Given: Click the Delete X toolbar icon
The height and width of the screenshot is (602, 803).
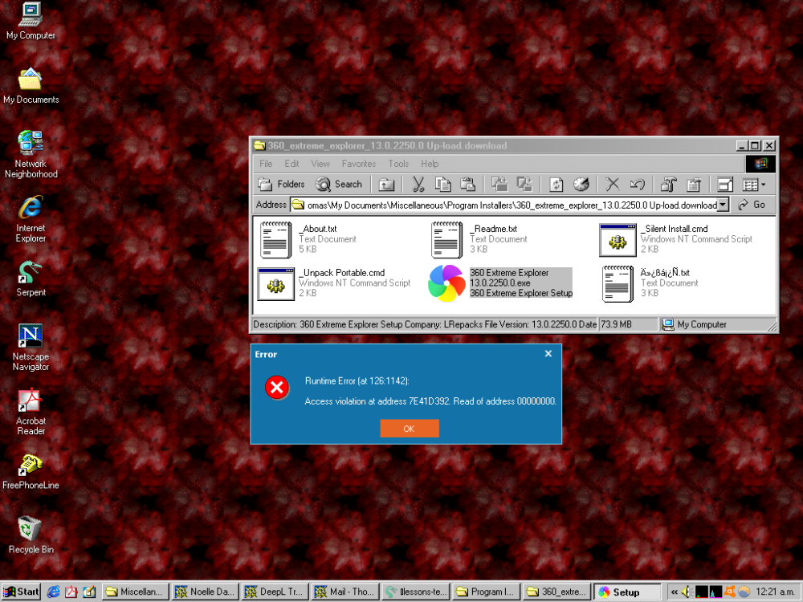Looking at the screenshot, I should pyautogui.click(x=613, y=185).
